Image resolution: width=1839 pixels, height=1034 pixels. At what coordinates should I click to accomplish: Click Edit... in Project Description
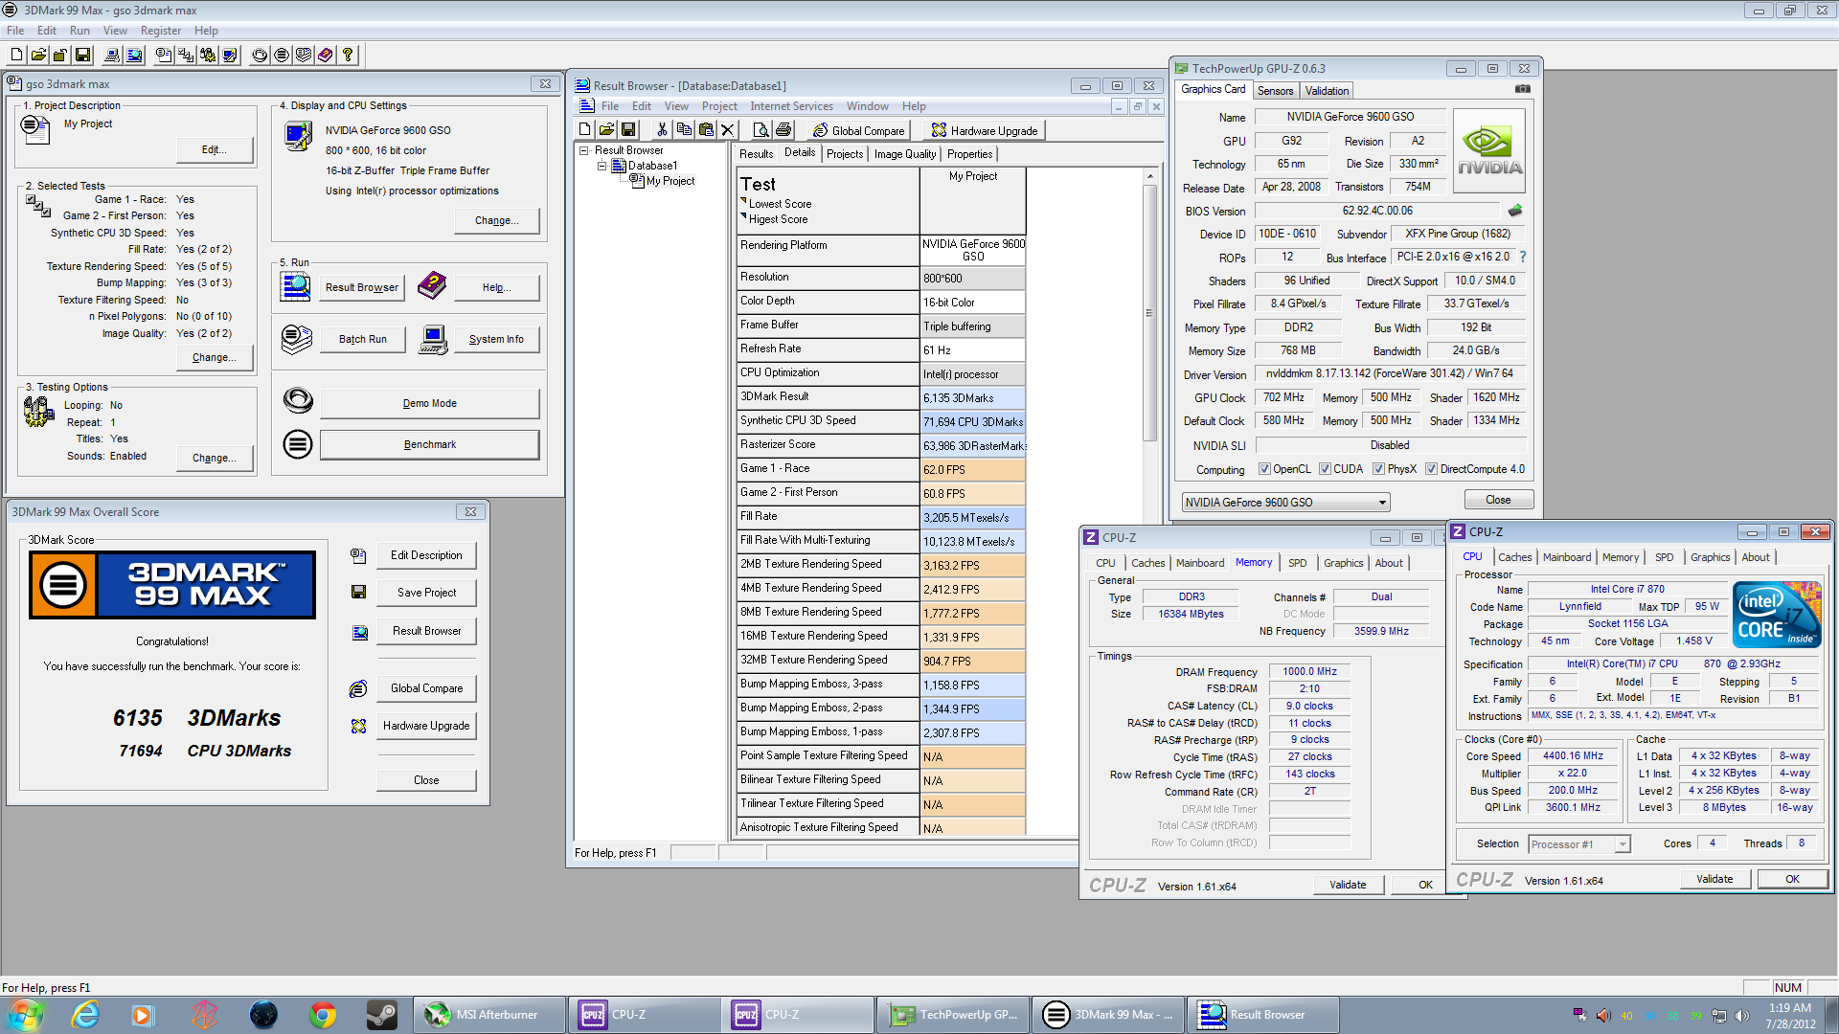pyautogui.click(x=215, y=149)
